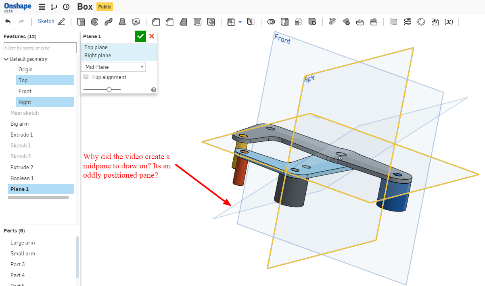485x286 pixels.
Task: Open the Onshape hamburger menu
Action: tap(42, 7)
